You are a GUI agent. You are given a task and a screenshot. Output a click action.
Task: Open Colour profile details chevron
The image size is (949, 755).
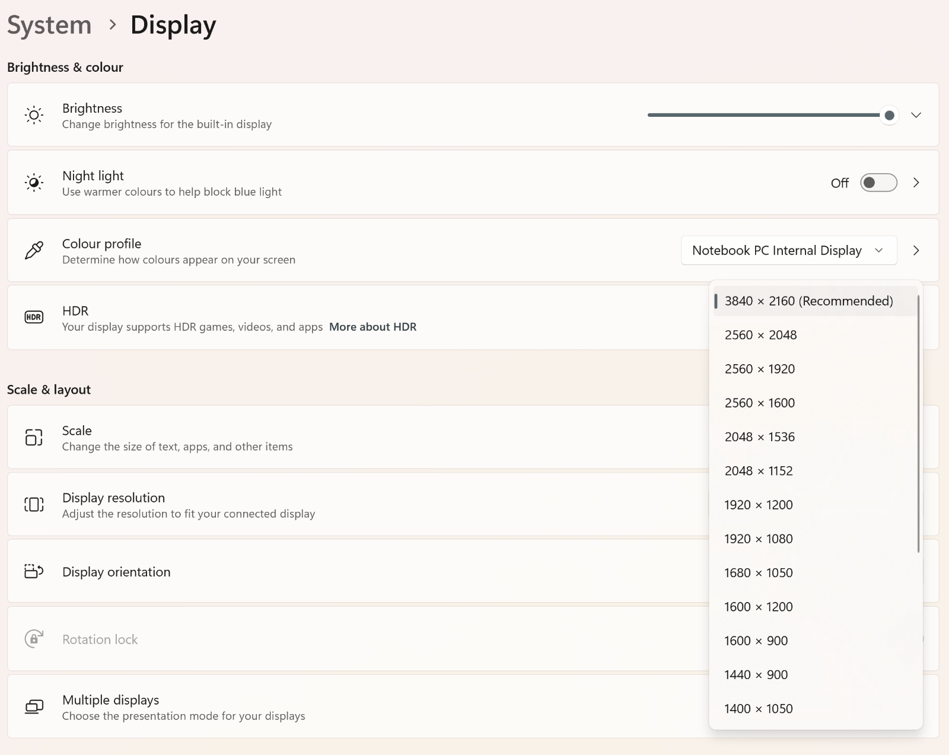click(x=916, y=250)
